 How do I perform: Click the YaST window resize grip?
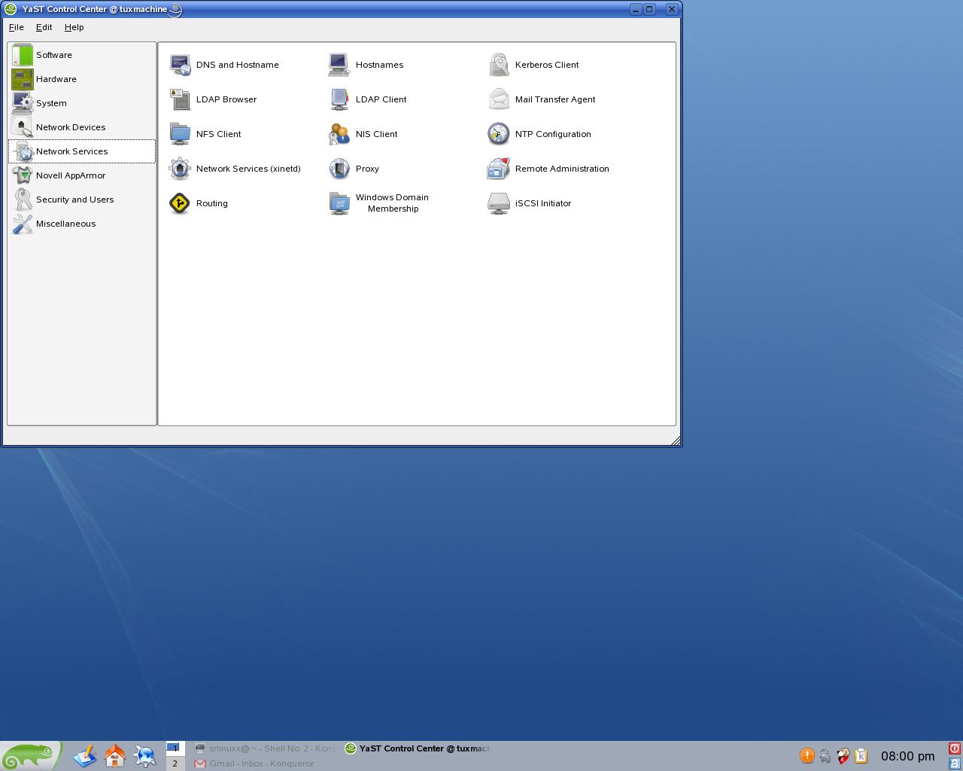pyautogui.click(x=676, y=441)
